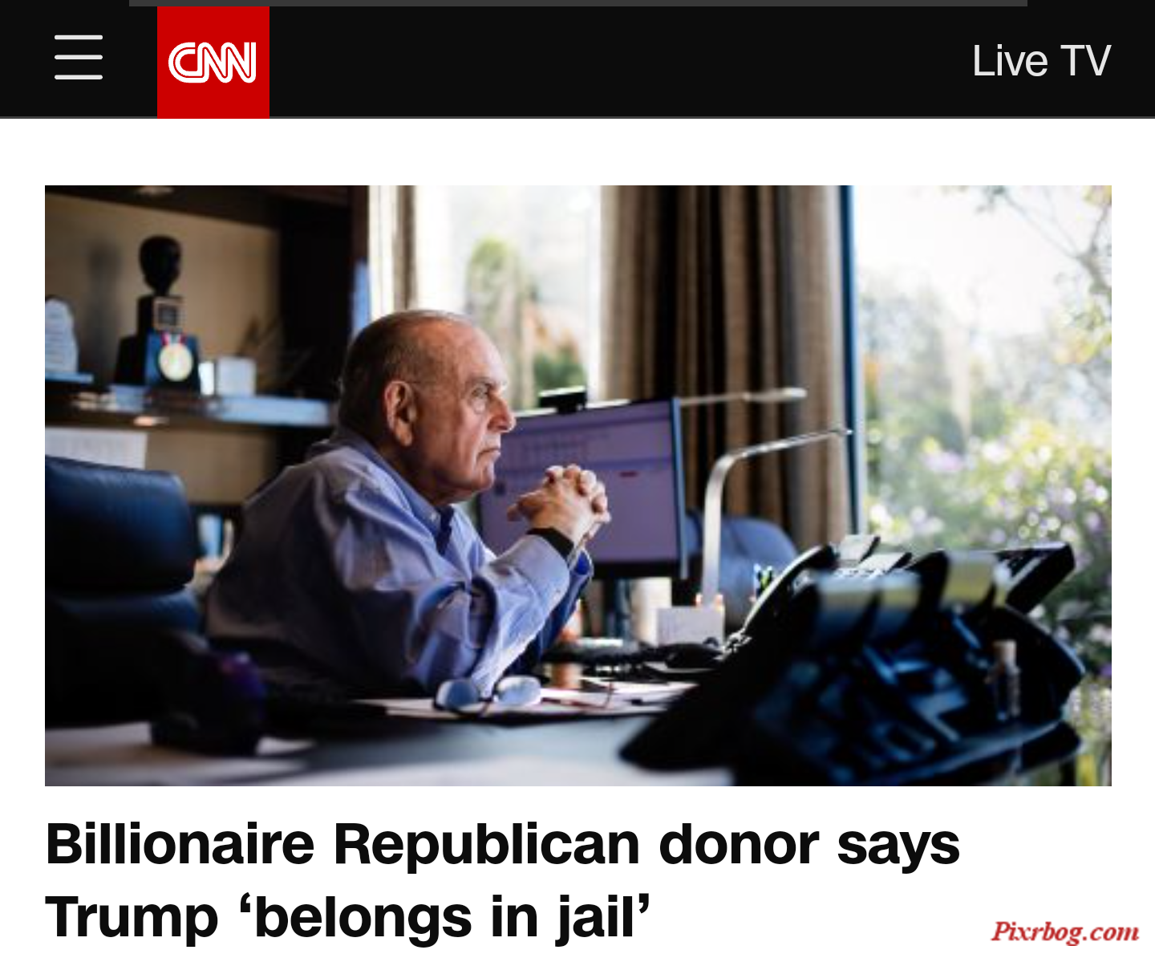Click the red CNN logo
Image resolution: width=1155 pixels, height=958 pixels.
pyautogui.click(x=213, y=63)
